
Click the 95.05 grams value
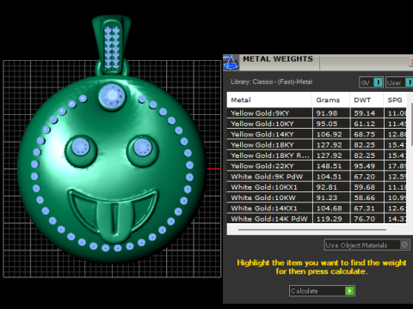[x=327, y=124]
